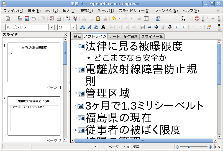Expand the font size dropdown
223x151 pixels.
[x=74, y=27]
